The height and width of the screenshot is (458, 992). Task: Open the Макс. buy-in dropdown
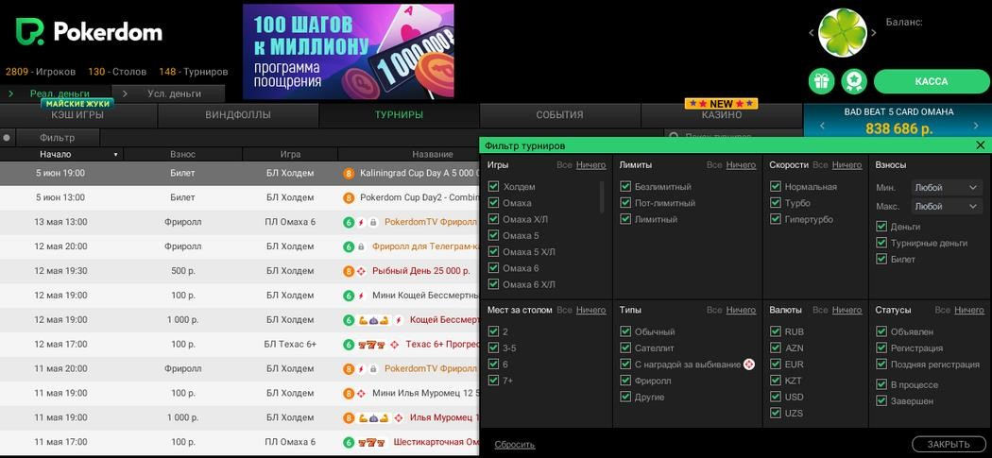pos(947,206)
